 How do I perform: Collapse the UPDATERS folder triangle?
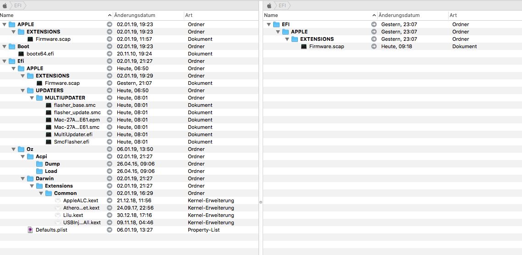pyautogui.click(x=22, y=90)
